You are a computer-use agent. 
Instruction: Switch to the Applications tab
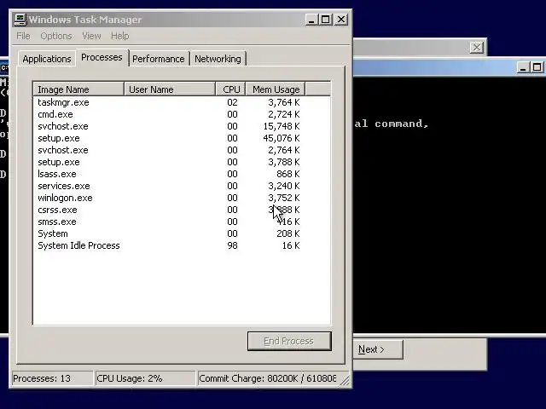coord(47,59)
